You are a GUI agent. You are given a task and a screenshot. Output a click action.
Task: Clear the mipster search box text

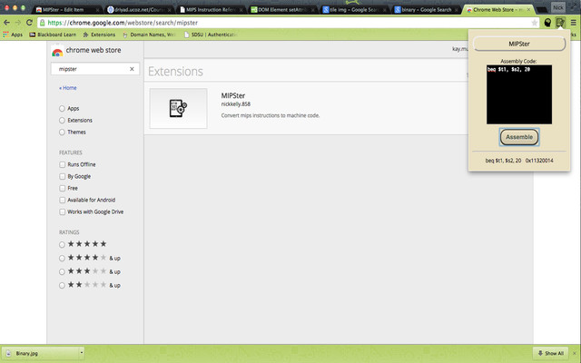pos(132,69)
